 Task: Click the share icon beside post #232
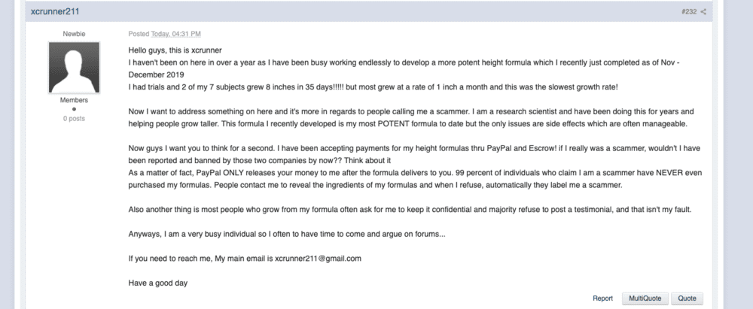703,11
